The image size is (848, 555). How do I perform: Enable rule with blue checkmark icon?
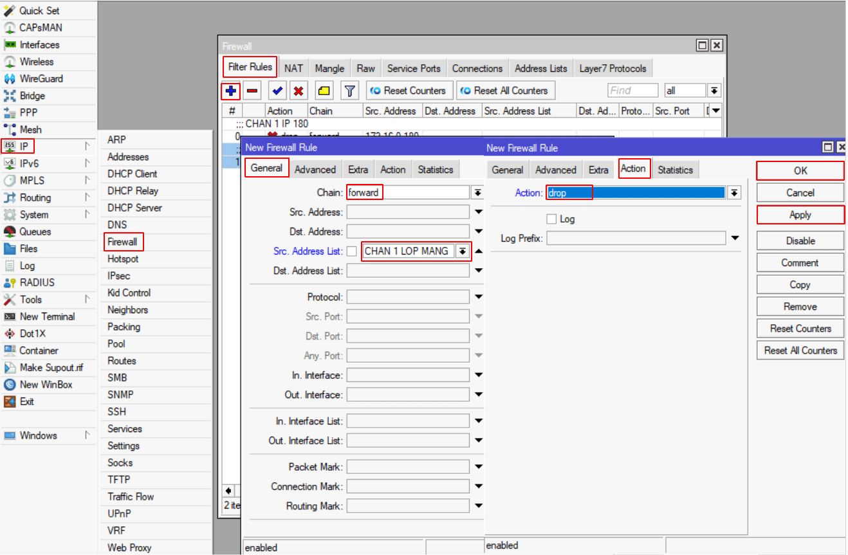(277, 91)
